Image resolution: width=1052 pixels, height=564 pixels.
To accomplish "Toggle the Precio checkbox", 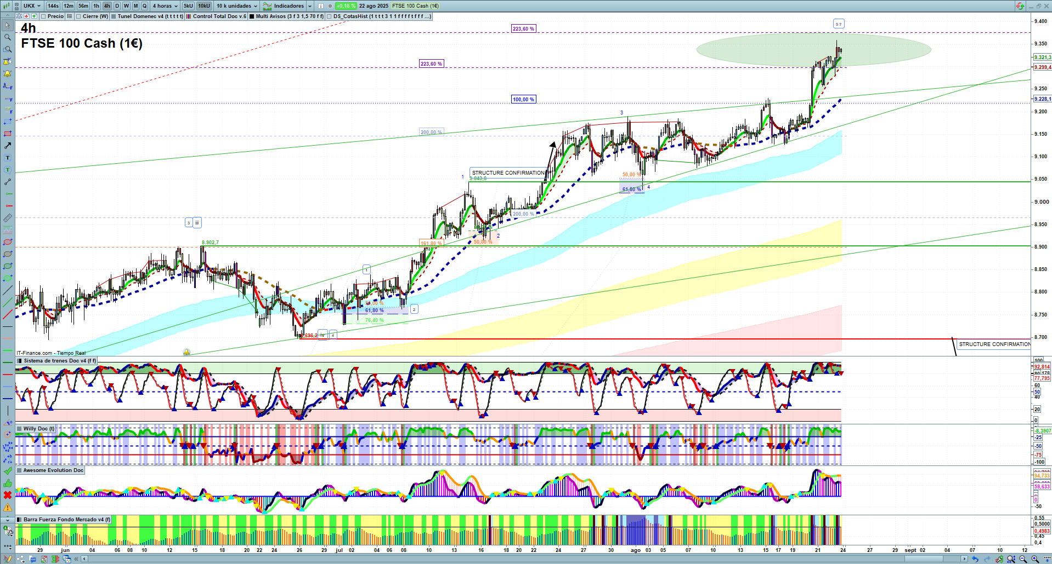I will tap(43, 16).
